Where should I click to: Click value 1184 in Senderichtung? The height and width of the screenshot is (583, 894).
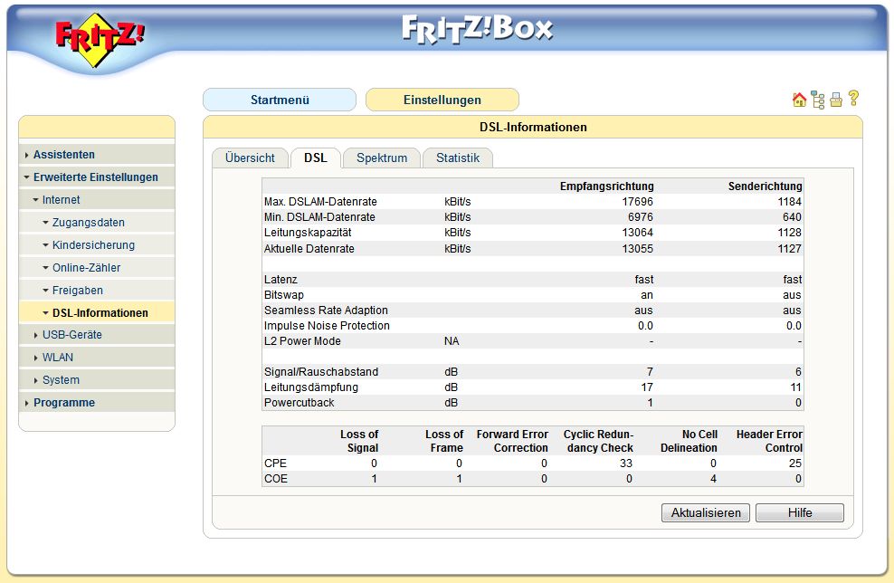coord(789,202)
